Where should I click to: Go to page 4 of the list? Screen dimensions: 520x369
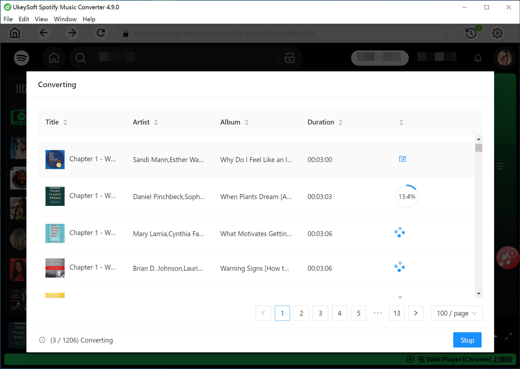(339, 313)
